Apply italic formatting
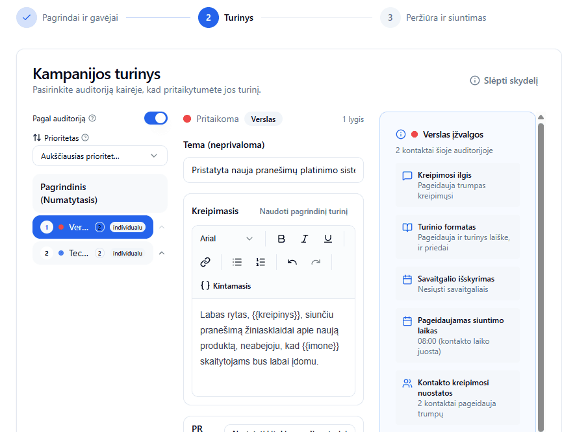This screenshot has height=432, width=562. pos(305,239)
